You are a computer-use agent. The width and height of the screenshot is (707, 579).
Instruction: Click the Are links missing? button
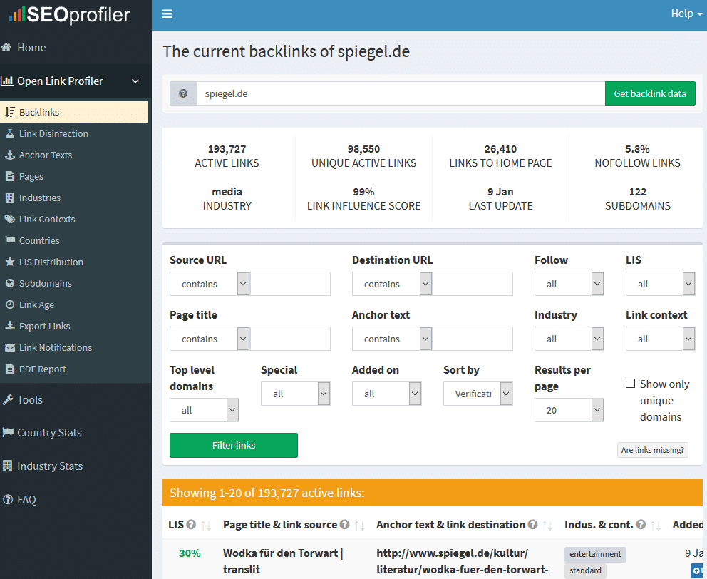tap(652, 450)
